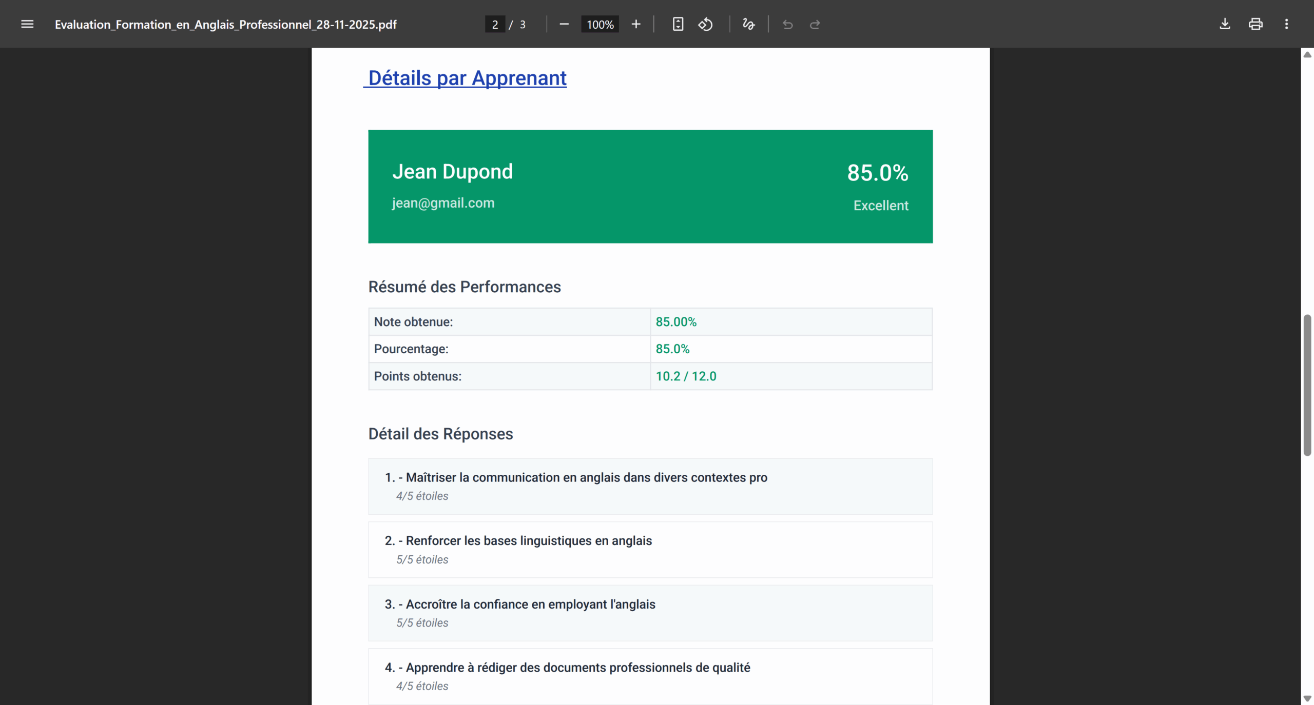Download the PDF document
Viewport: 1314px width, 705px height.
[1225, 24]
